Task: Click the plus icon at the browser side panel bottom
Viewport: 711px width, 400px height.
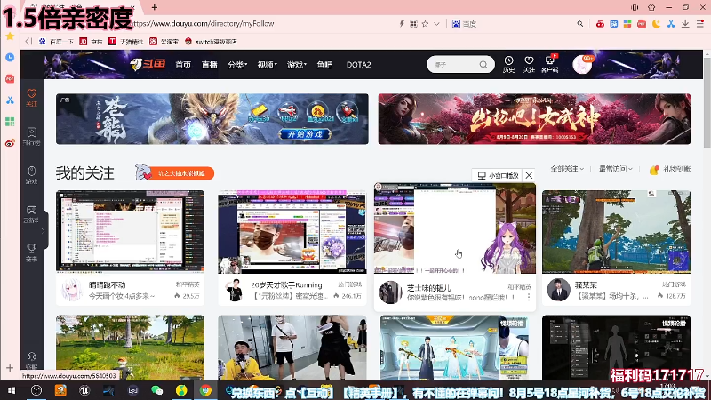Action: [10, 368]
